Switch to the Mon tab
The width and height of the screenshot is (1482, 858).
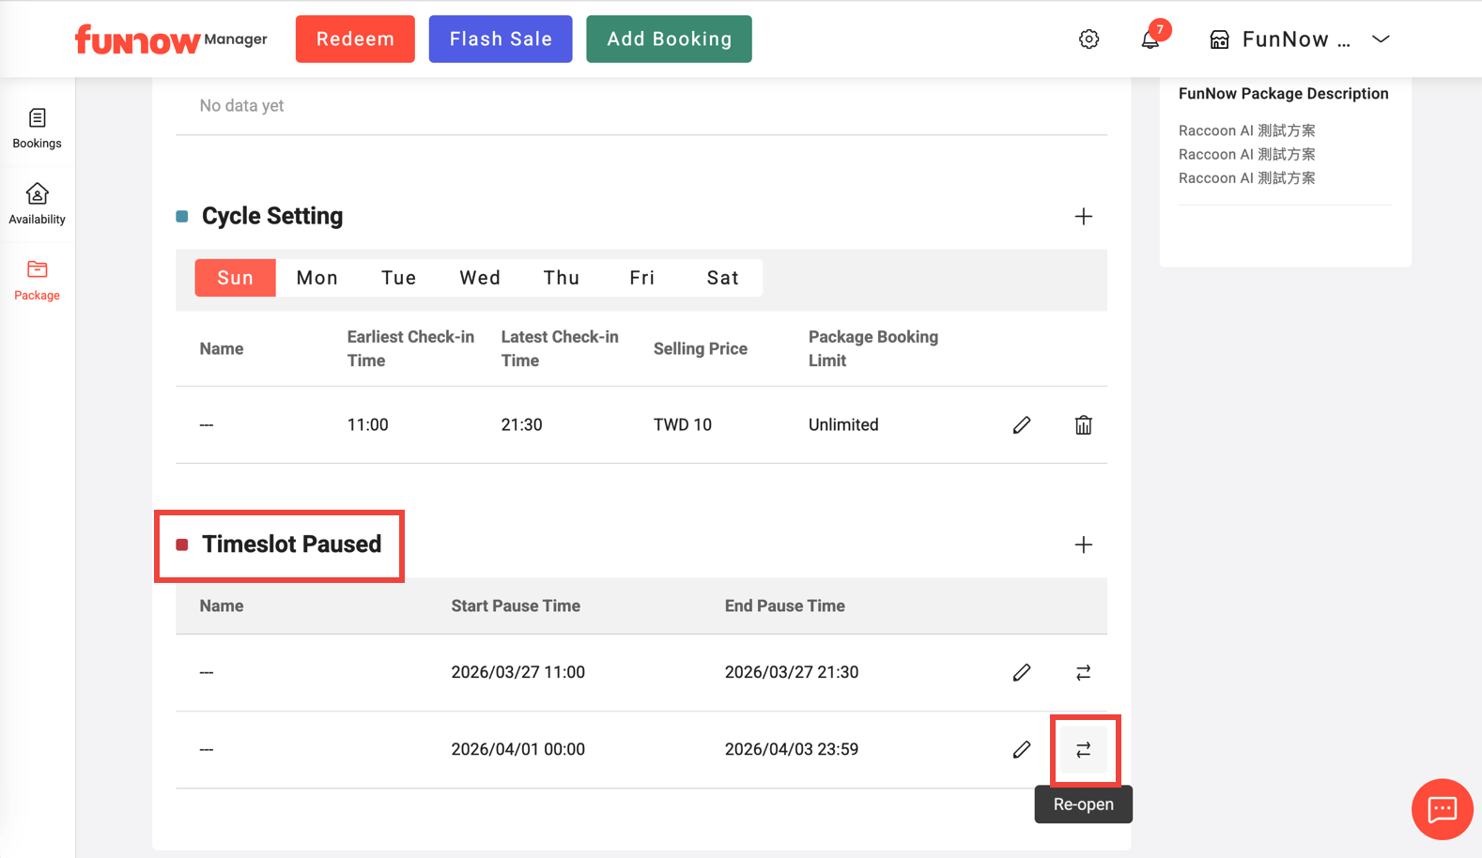316,278
